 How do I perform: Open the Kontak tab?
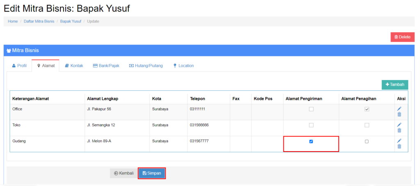point(74,66)
